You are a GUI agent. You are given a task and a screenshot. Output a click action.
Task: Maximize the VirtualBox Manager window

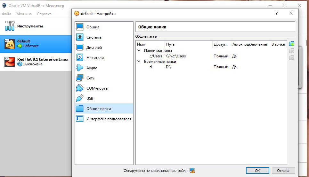click(285, 5)
